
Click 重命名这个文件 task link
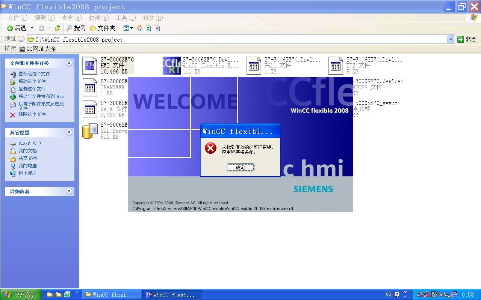pyautogui.click(x=34, y=74)
